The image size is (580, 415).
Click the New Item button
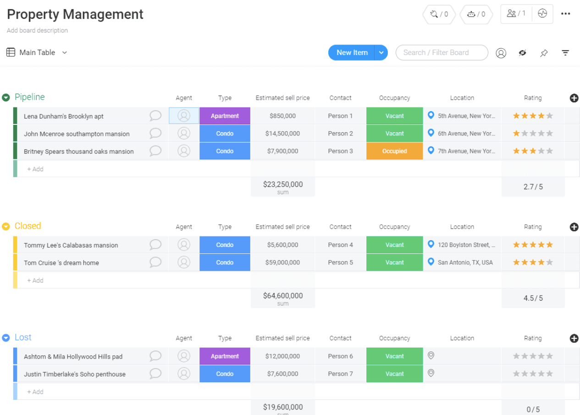[x=352, y=52]
